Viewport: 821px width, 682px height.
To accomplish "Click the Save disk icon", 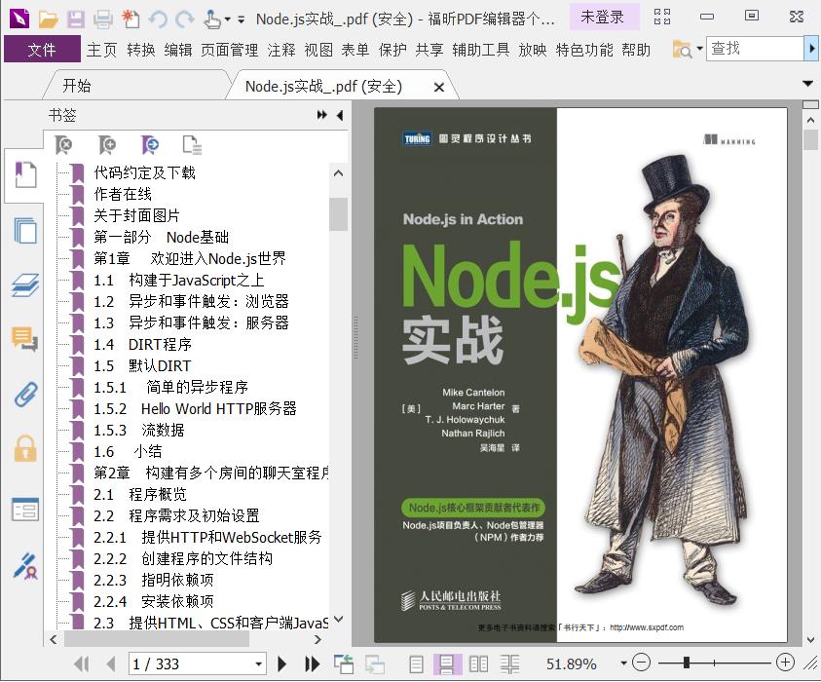I will 76,19.
